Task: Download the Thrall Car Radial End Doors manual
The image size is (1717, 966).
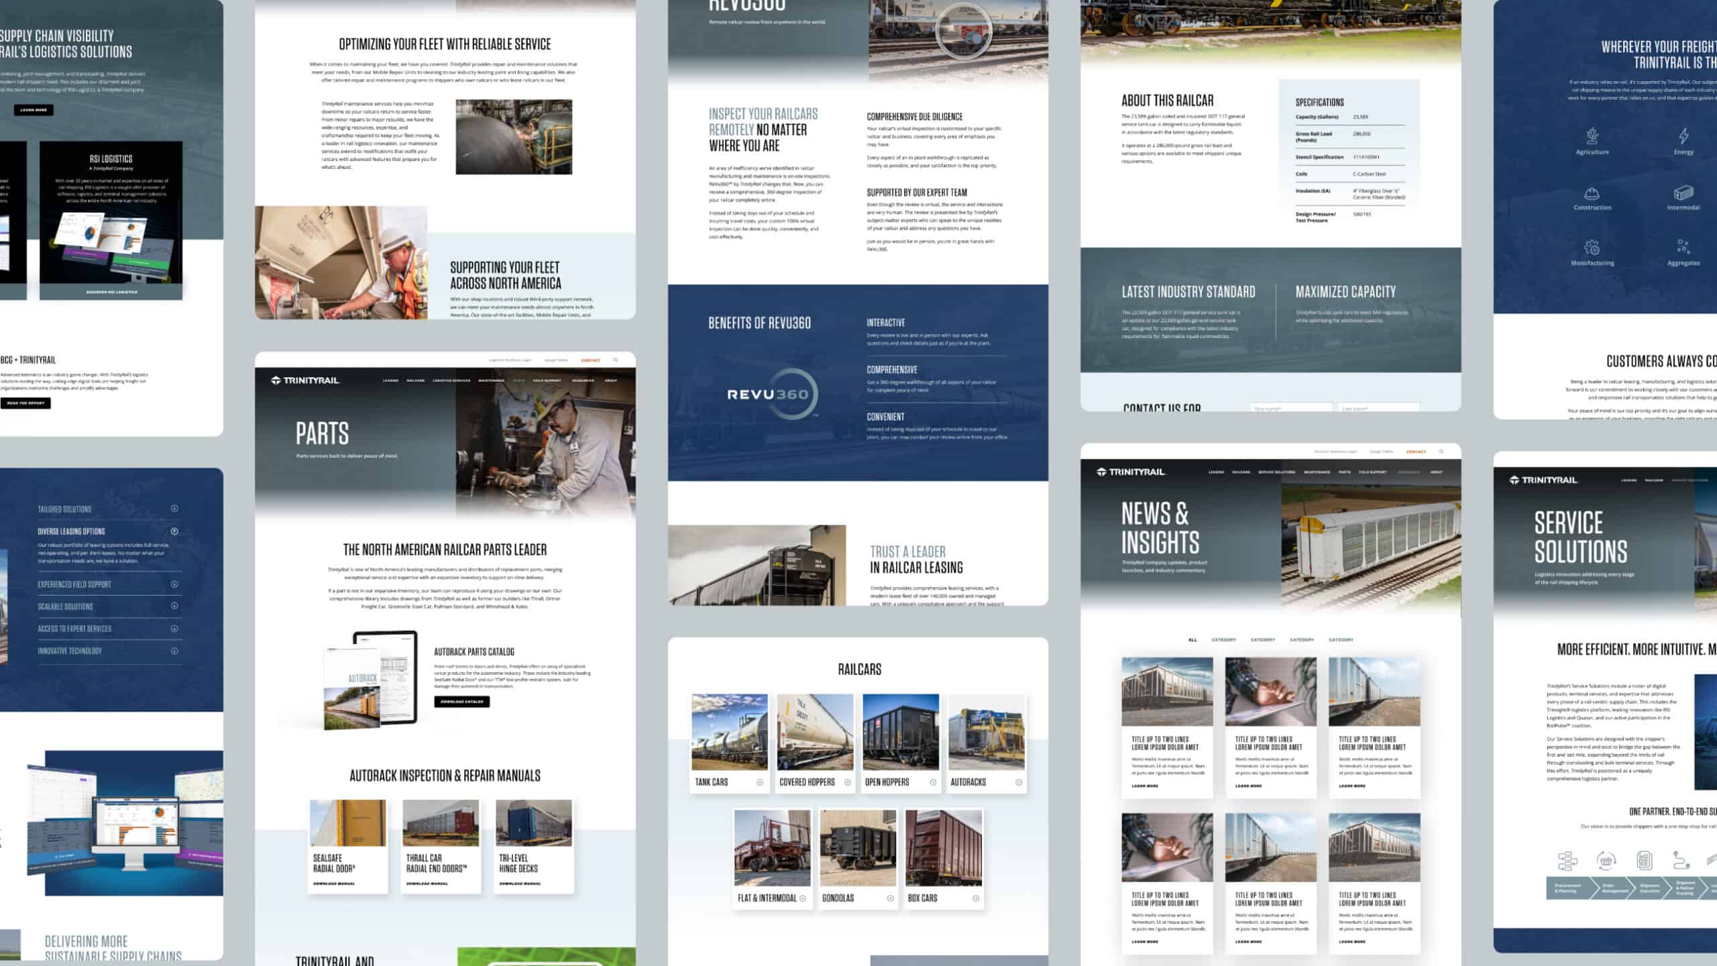Action: click(x=427, y=883)
